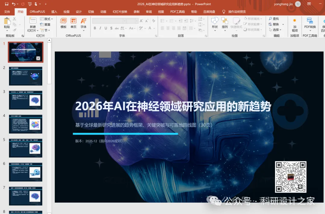Toggle Underline formatting
Screen dimensions: 325x214
coord(106,28)
